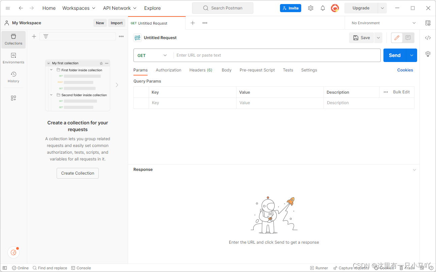Open the sidebar three-dots options menu
This screenshot has width=436, height=272.
point(121,36)
